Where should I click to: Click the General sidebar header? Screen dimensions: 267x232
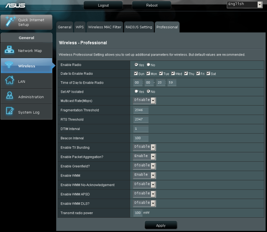point(26,38)
